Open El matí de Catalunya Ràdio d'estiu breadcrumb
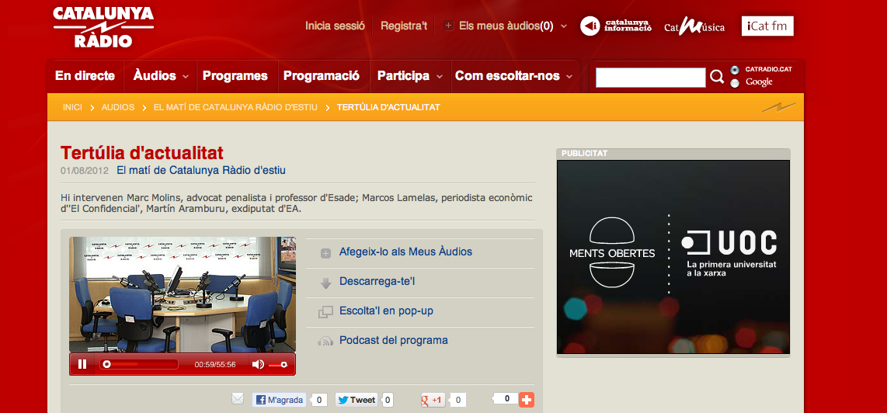887x413 pixels. pyautogui.click(x=235, y=107)
